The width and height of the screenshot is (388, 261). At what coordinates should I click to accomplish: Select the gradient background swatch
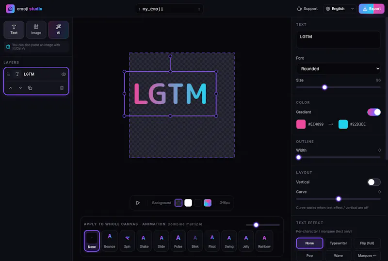[208, 203]
